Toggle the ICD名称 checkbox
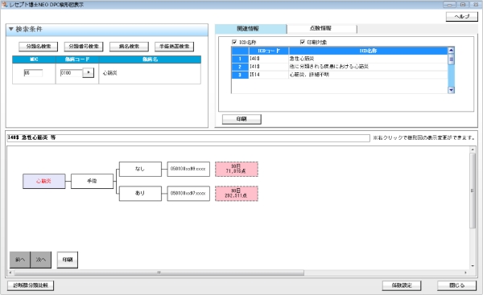Screen dimensions: 483x295 tap(234, 42)
